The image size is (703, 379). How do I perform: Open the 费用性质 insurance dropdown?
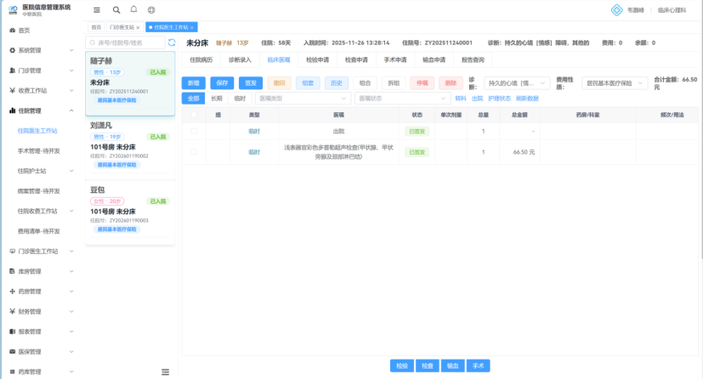pyautogui.click(x=609, y=83)
